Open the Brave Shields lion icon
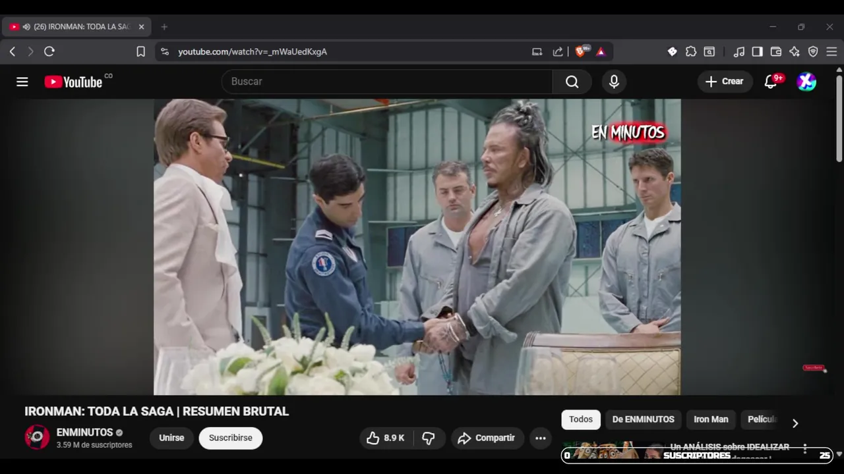844x474 pixels. pos(581,51)
